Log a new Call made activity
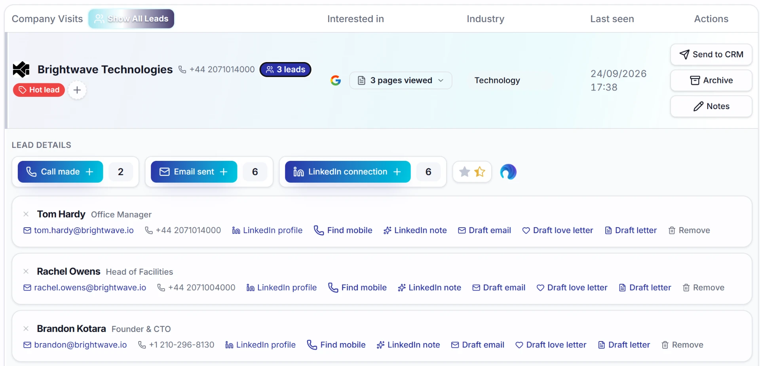The height and width of the screenshot is (366, 760). coord(60,172)
